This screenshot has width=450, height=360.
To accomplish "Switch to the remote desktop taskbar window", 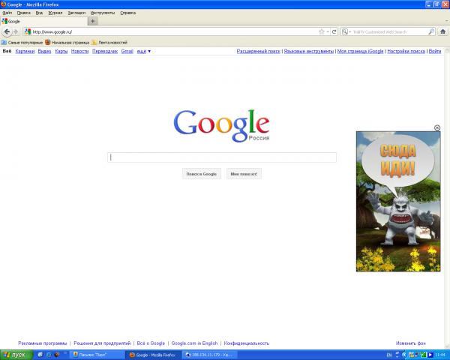I will coord(210,355).
